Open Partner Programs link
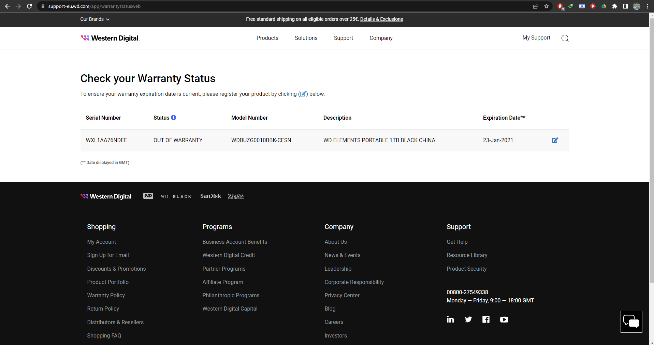The width and height of the screenshot is (654, 345). (224, 269)
